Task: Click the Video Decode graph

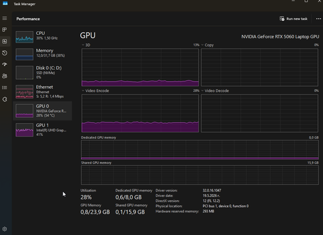Action: click(x=260, y=113)
